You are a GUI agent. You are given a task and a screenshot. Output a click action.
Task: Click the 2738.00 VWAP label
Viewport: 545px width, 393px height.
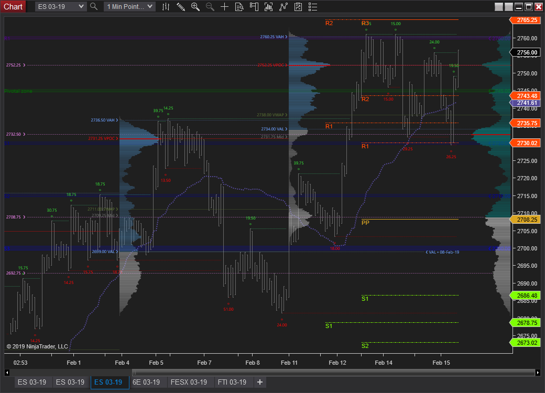pos(272,115)
